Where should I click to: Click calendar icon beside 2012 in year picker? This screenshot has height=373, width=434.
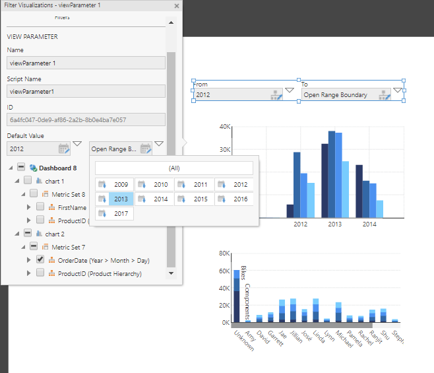pyautogui.click(x=222, y=184)
